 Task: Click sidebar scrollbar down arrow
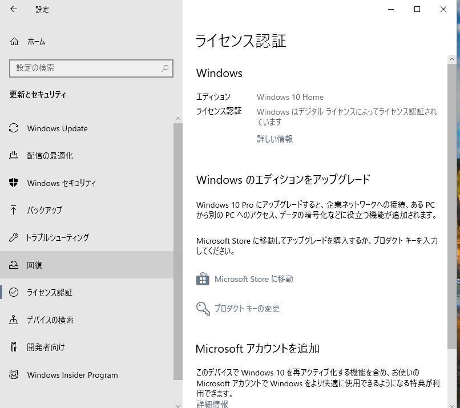point(178,406)
